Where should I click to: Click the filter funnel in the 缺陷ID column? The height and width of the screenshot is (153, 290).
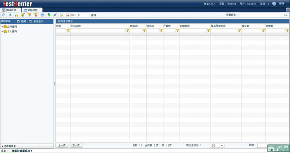(144, 31)
